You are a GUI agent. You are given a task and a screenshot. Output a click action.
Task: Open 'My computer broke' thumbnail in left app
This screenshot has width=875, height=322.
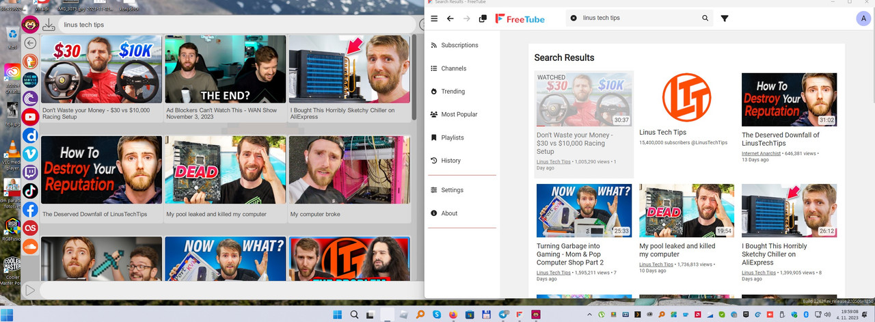349,170
